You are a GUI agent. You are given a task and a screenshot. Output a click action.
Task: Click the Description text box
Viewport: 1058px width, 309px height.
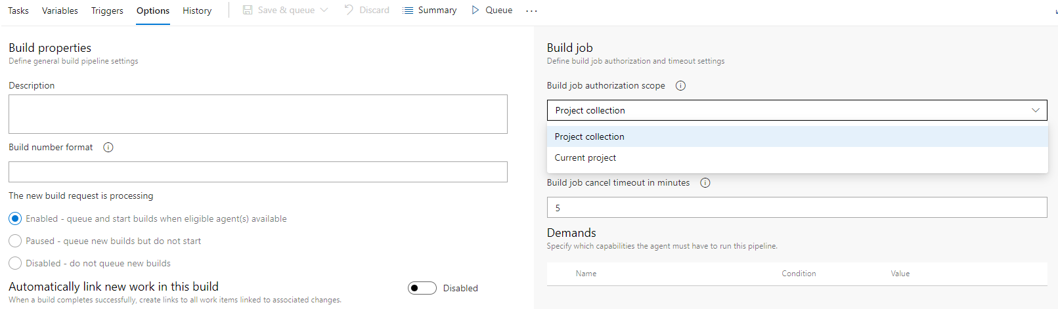point(257,114)
